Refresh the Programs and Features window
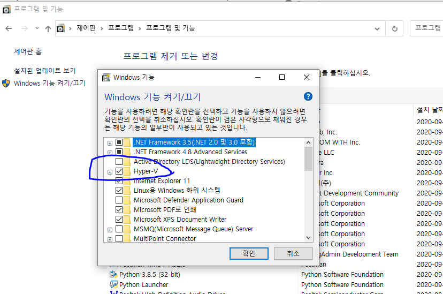The width and height of the screenshot is (443, 294). click(x=395, y=28)
